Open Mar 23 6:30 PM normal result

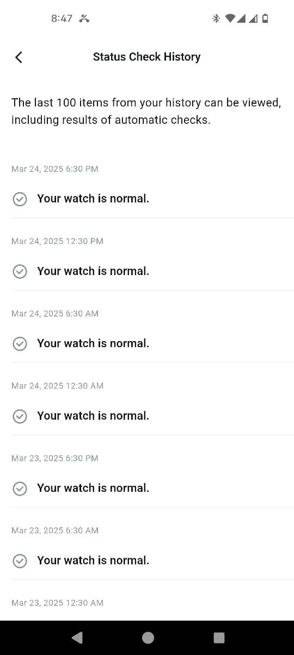pos(152,488)
